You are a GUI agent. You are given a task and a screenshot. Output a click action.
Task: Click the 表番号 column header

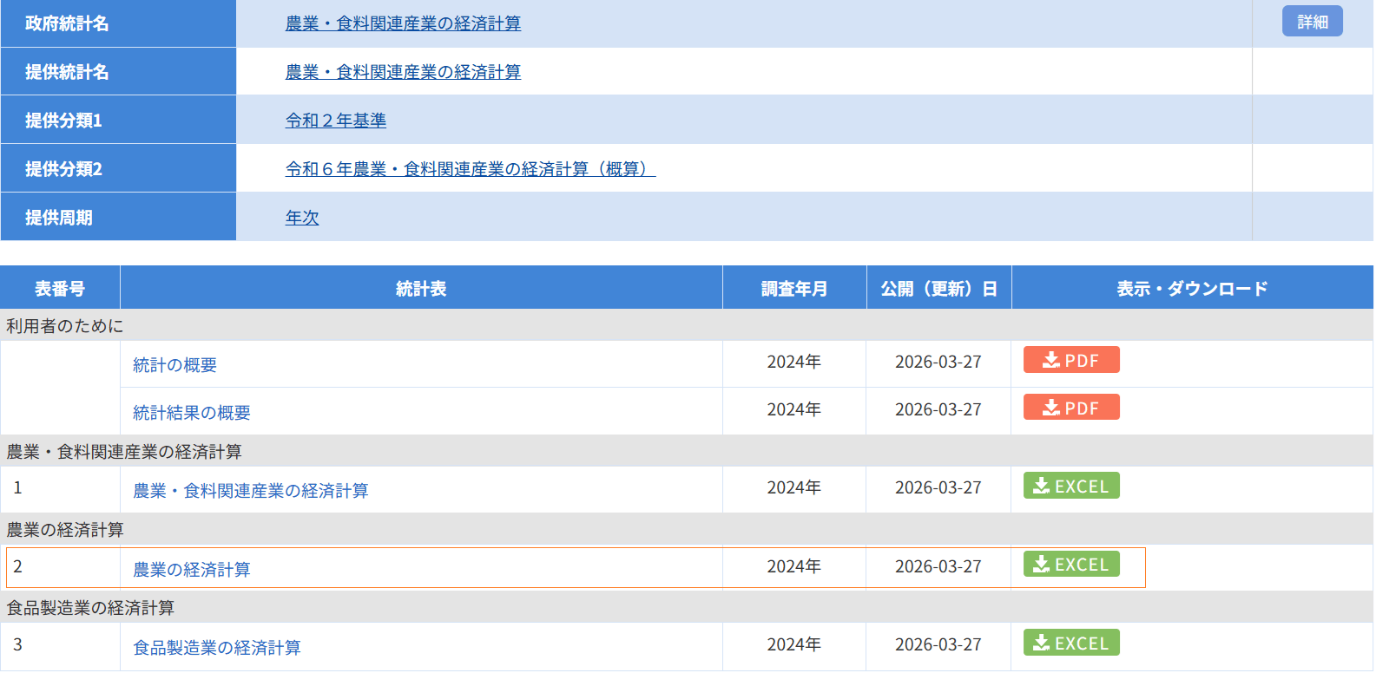click(x=60, y=289)
